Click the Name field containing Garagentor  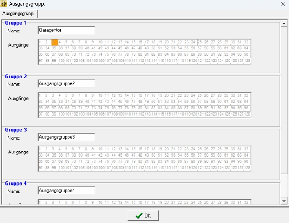pyautogui.click(x=66, y=30)
